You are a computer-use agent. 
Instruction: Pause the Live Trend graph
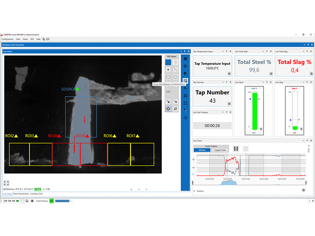click(x=236, y=149)
